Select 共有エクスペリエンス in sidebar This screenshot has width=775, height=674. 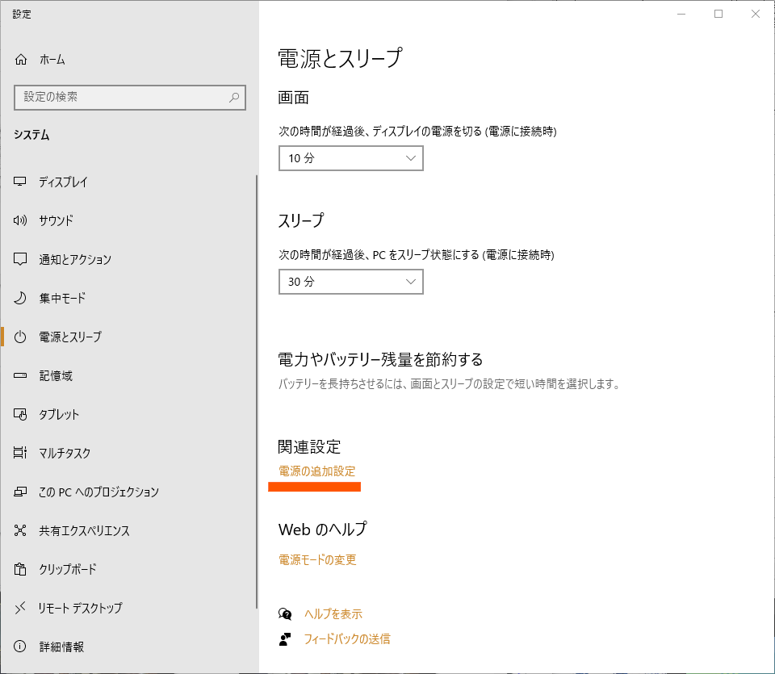tap(84, 530)
